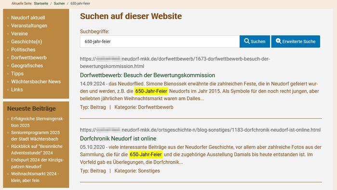Open the Links menu entry
The height and width of the screenshot is (190, 337).
(x=17, y=90)
